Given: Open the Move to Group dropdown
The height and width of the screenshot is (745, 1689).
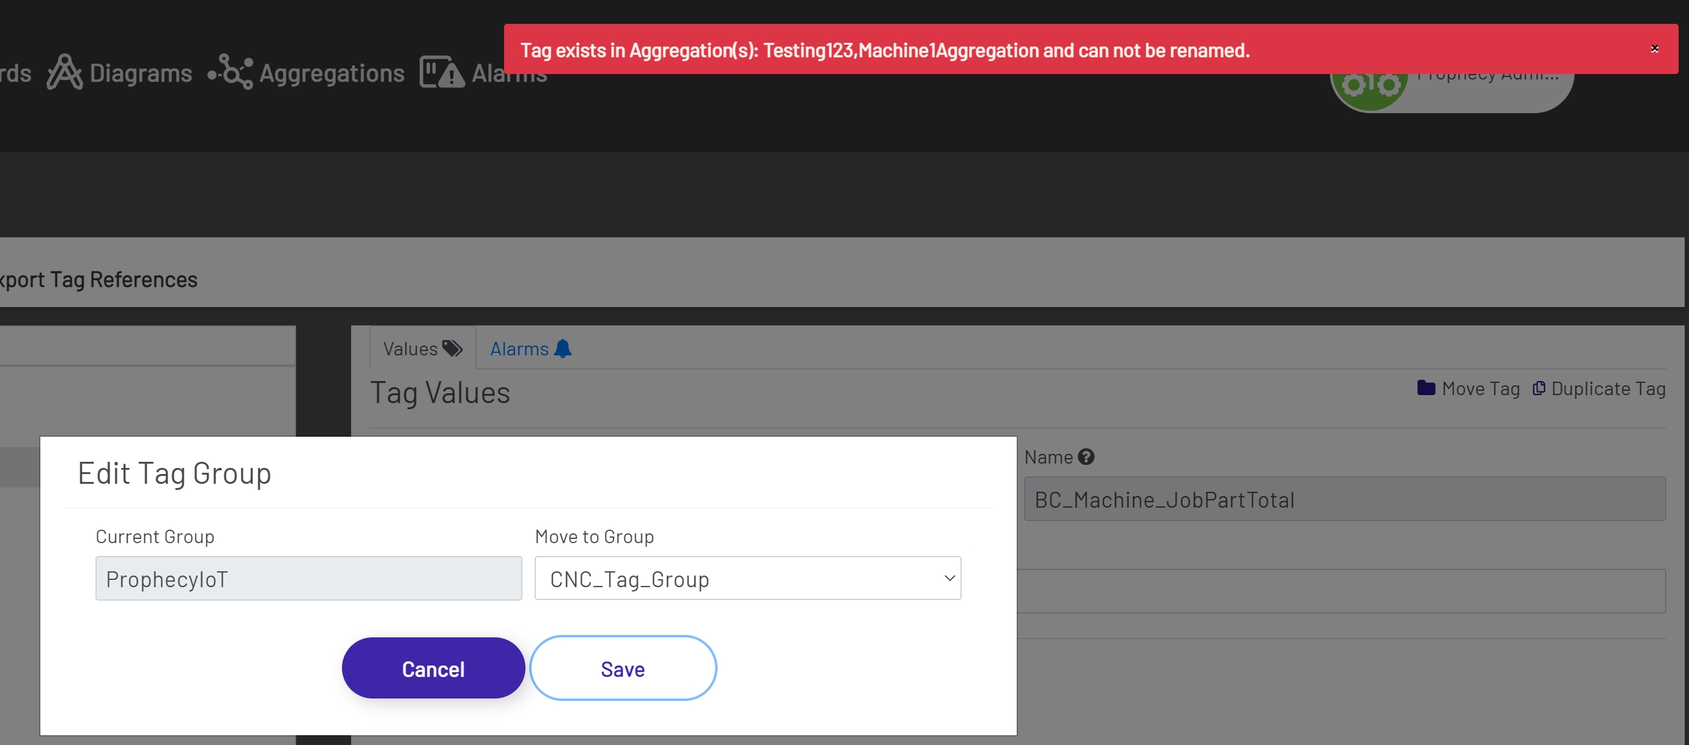Looking at the screenshot, I should [748, 579].
